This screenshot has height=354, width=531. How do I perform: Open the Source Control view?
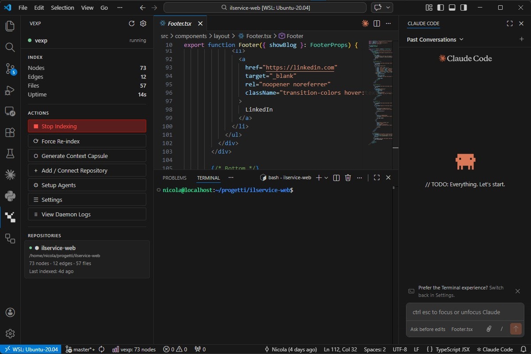coord(10,69)
